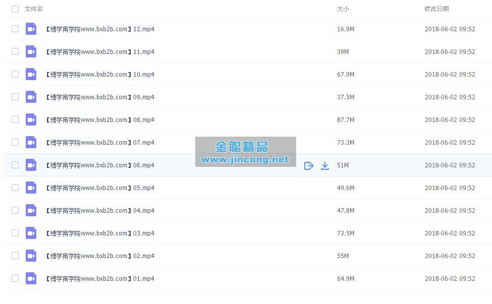492x304 pixels.
Task: Click the video file icon for 09.mp4
Action: (31, 97)
